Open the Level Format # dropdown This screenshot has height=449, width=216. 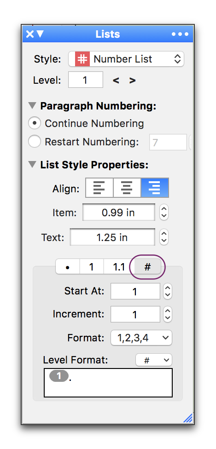pos(154,360)
